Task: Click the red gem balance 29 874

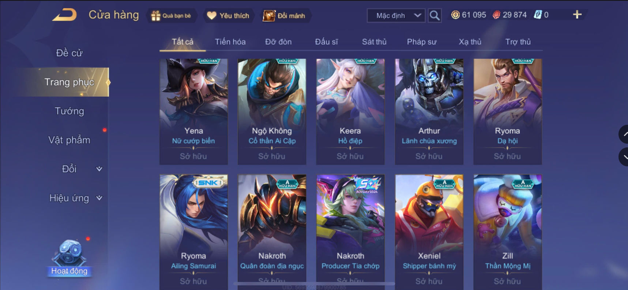Action: point(509,15)
